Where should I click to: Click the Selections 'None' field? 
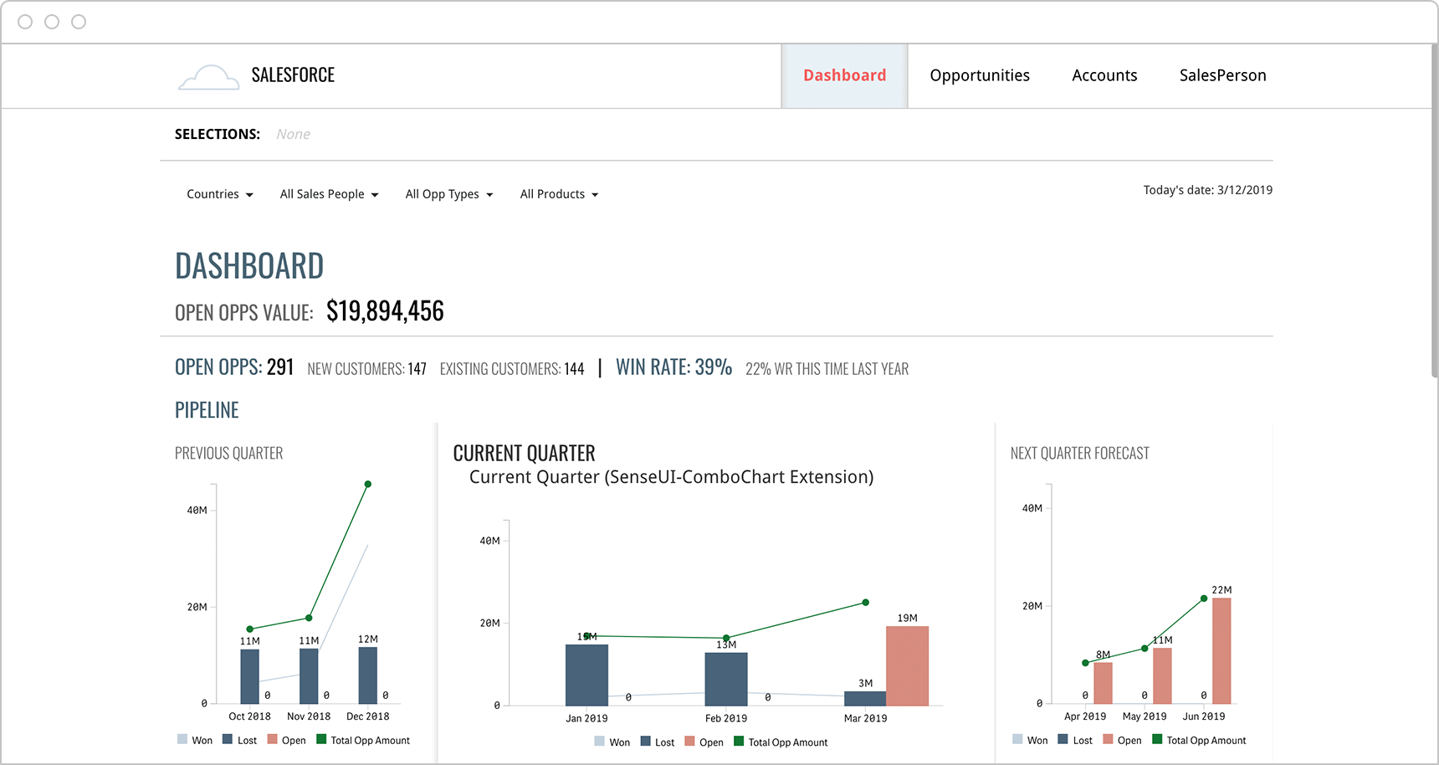tap(293, 134)
